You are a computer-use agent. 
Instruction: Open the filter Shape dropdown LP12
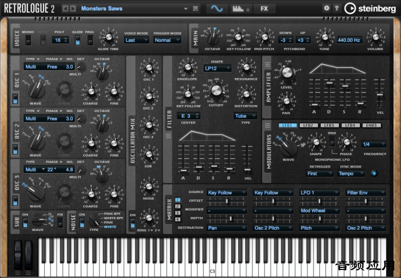[x=218, y=68]
